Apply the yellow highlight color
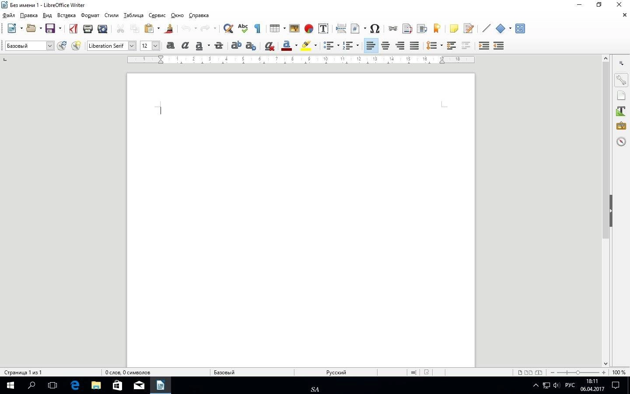 tap(306, 46)
